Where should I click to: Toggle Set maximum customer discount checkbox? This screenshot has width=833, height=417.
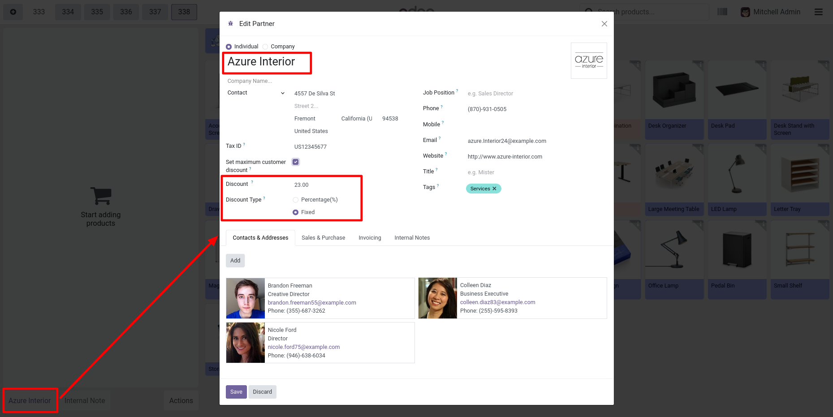296,162
